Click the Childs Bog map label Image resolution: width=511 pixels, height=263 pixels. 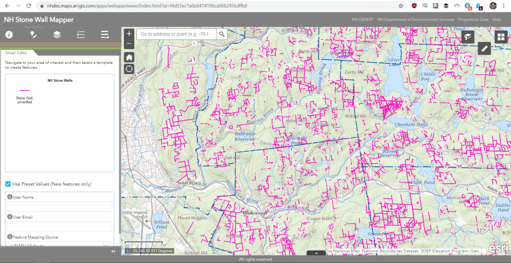(428, 76)
